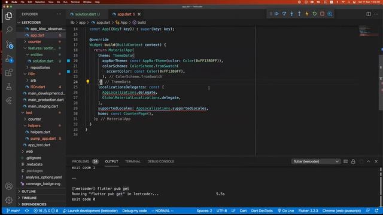The height and width of the screenshot is (215, 383).
Task: Click Chrome (web-javascript) device selector
Action: click(342, 211)
